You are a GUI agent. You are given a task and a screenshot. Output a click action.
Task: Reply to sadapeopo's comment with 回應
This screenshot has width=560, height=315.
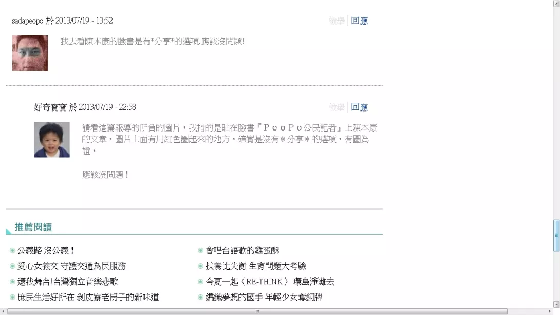tap(359, 21)
